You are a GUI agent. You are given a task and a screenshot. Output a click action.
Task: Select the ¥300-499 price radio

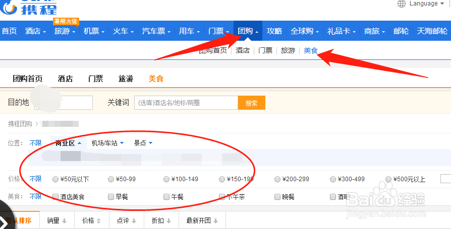pos(333,179)
